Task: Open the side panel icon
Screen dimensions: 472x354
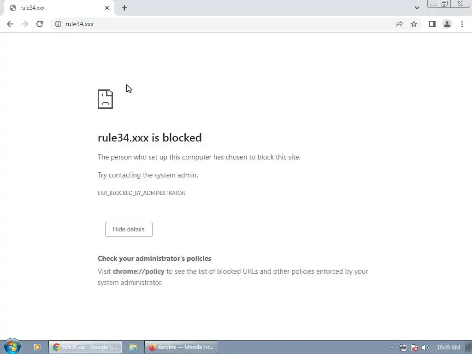Action: coord(432,24)
